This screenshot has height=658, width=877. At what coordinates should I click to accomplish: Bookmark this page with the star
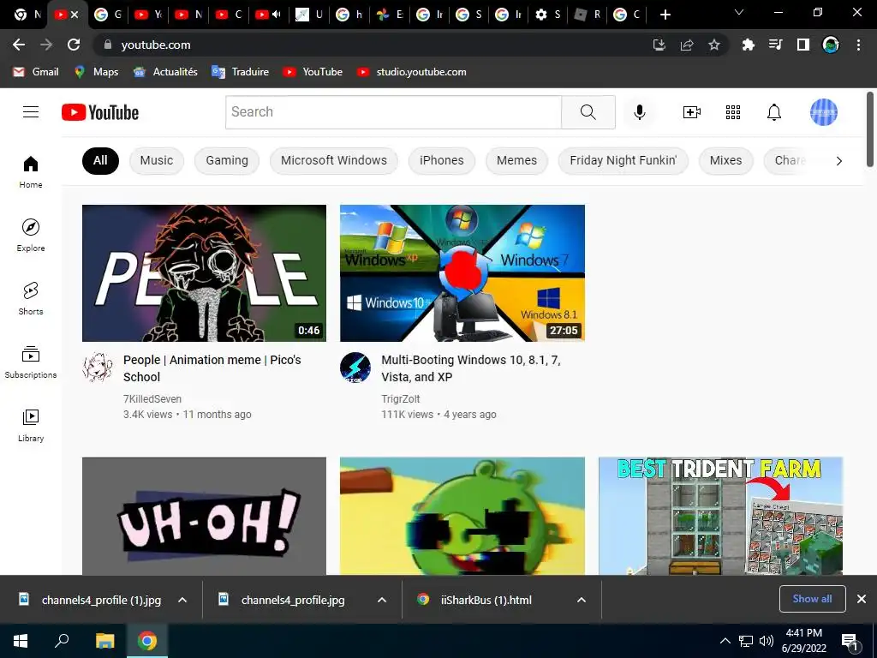click(x=714, y=45)
